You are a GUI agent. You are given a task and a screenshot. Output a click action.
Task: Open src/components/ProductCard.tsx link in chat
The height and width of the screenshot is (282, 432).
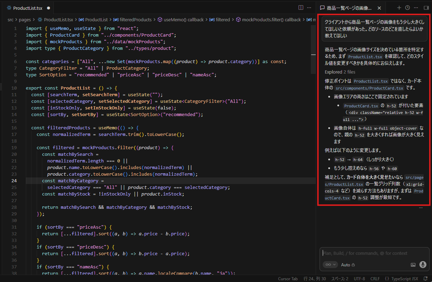[x=369, y=88]
